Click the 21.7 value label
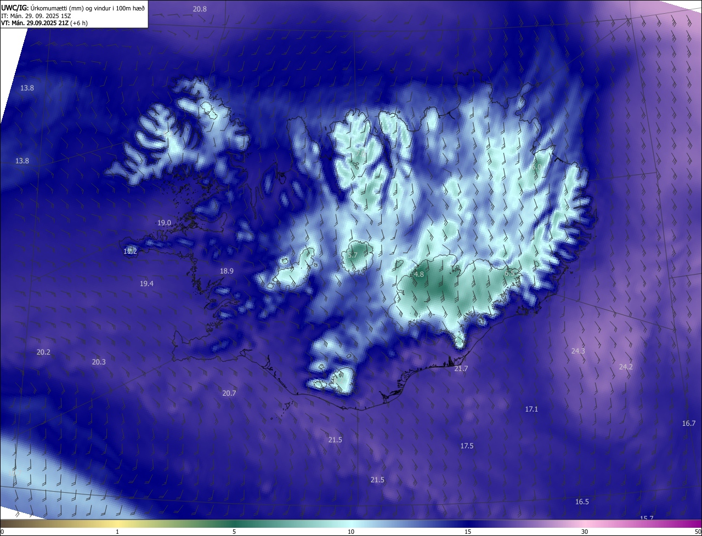This screenshot has height=536, width=702. 461,369
